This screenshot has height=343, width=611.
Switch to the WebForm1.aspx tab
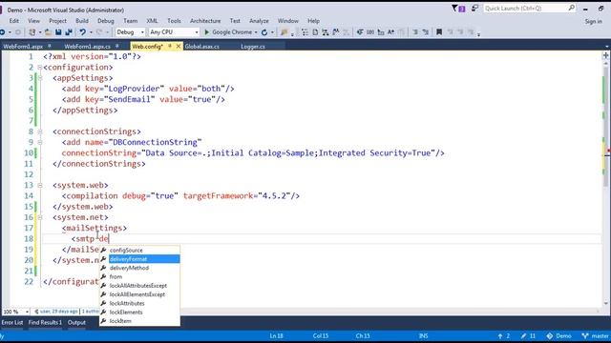[x=23, y=47]
